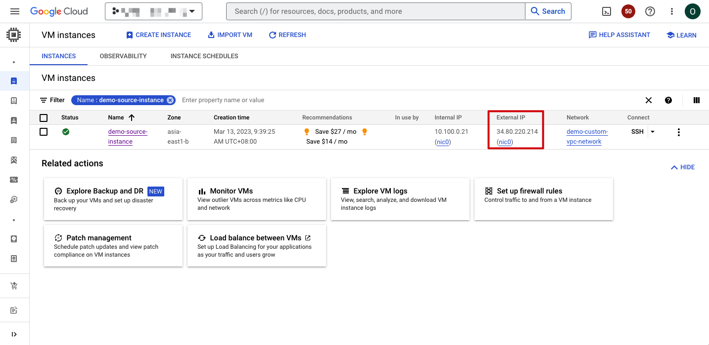Open the top bar three-dot settings menu
This screenshot has width=709, height=345.
671,11
